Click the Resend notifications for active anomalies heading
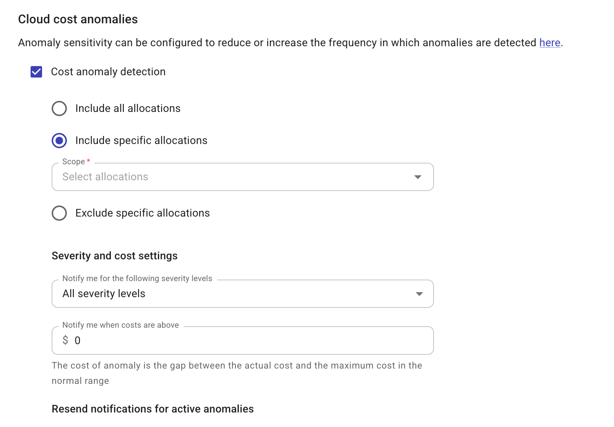Viewport: 614px width, 427px height. (153, 409)
